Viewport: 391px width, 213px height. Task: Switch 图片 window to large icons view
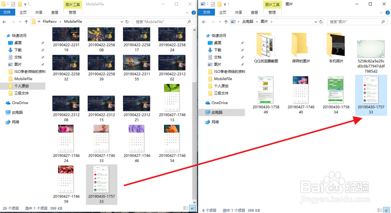387,210
